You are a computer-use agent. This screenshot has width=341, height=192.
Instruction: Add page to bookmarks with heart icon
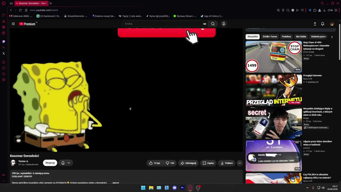pos(302,10)
